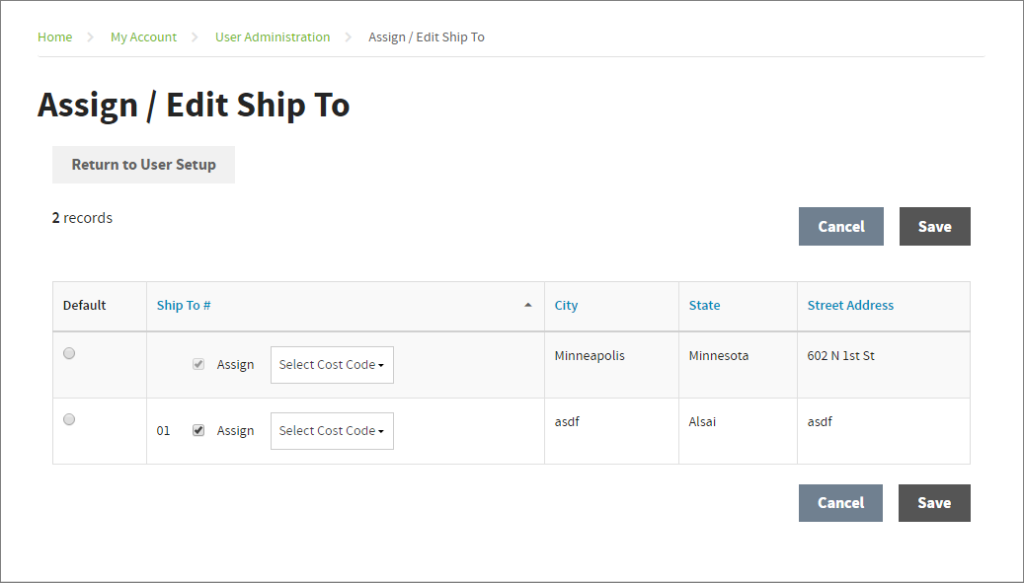1024x583 pixels.
Task: Go to Home breadcrumb link
Action: coord(54,37)
